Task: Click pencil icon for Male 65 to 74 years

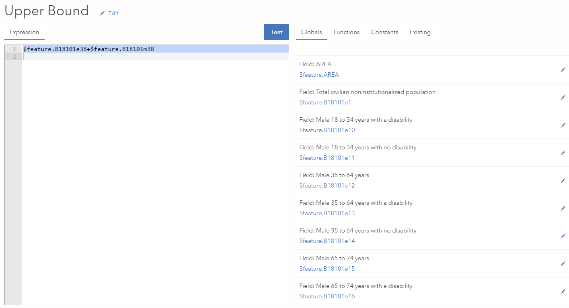Action: [563, 264]
